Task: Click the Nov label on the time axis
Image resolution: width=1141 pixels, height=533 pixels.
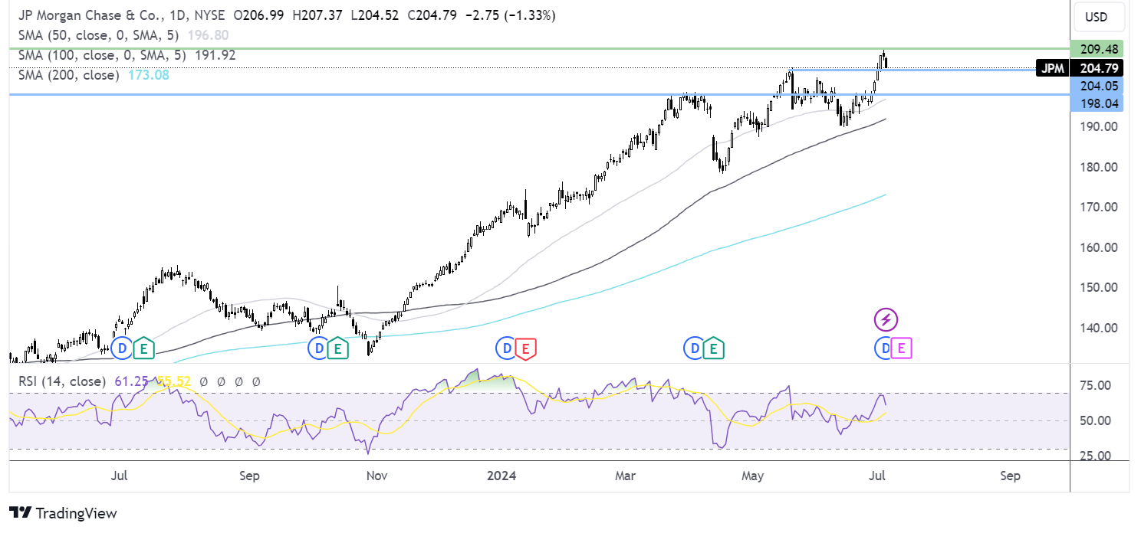Action: pyautogui.click(x=376, y=476)
